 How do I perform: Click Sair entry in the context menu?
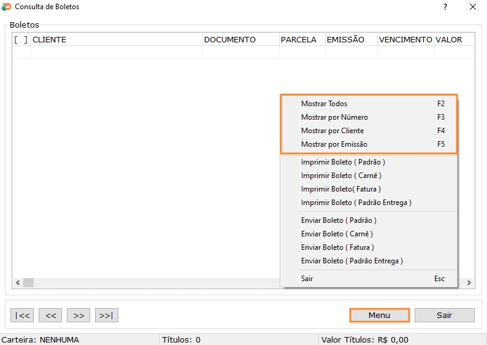[x=307, y=279]
